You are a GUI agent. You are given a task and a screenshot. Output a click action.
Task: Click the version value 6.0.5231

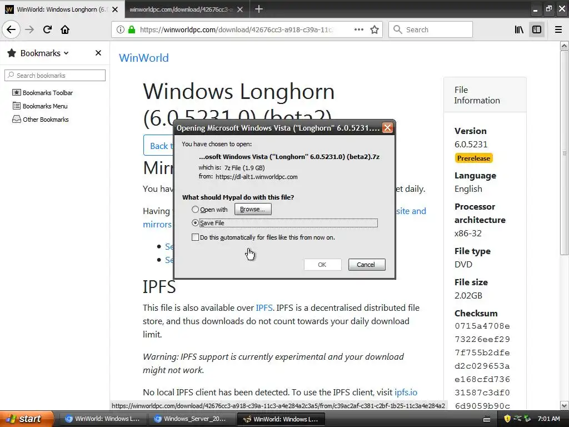pyautogui.click(x=471, y=144)
